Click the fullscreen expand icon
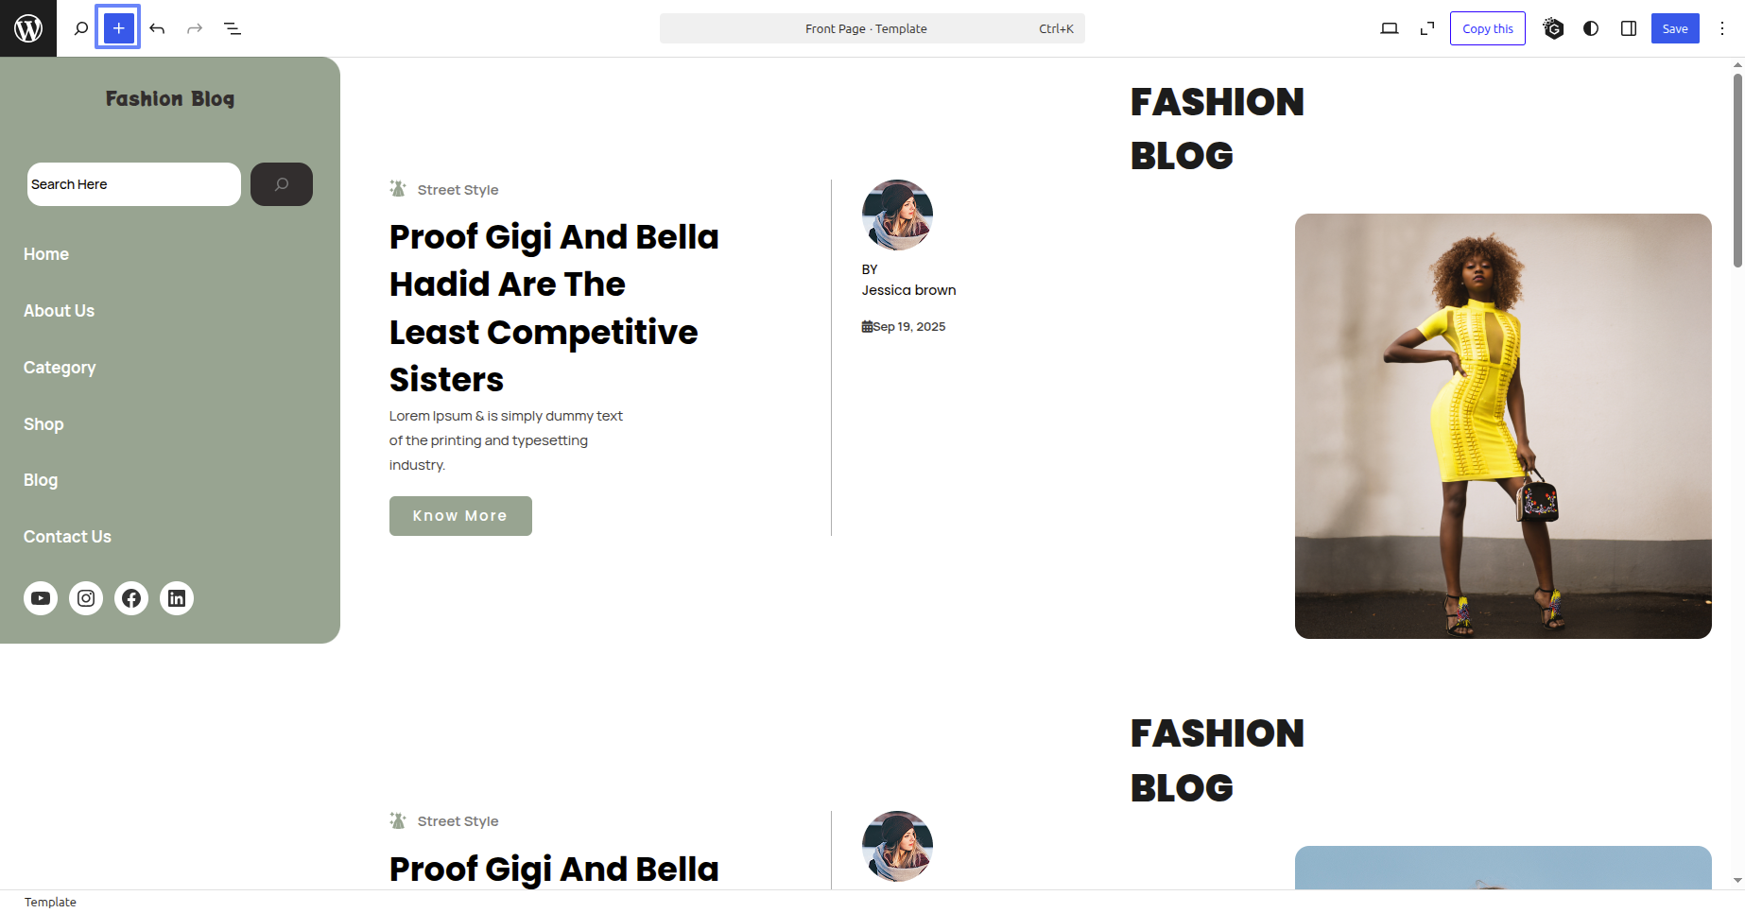Image resolution: width=1745 pixels, height=913 pixels. point(1427,28)
